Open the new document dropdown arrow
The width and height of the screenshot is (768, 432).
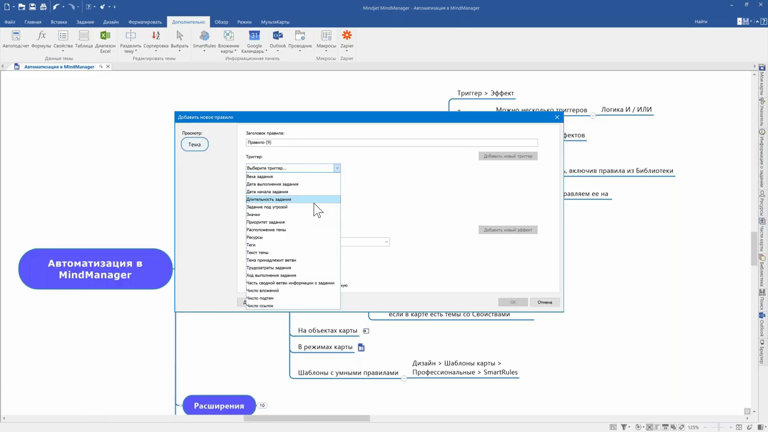coord(14,7)
